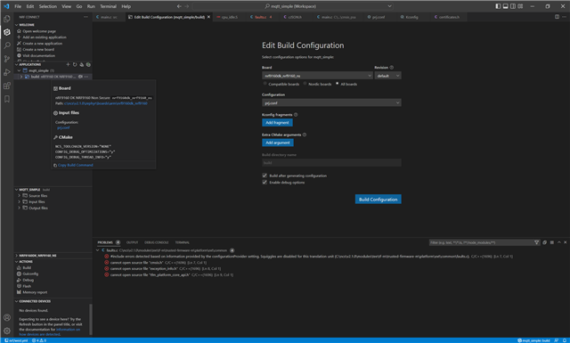This screenshot has width=570, height=343.
Task: Collapse the Applications section
Action: point(16,64)
